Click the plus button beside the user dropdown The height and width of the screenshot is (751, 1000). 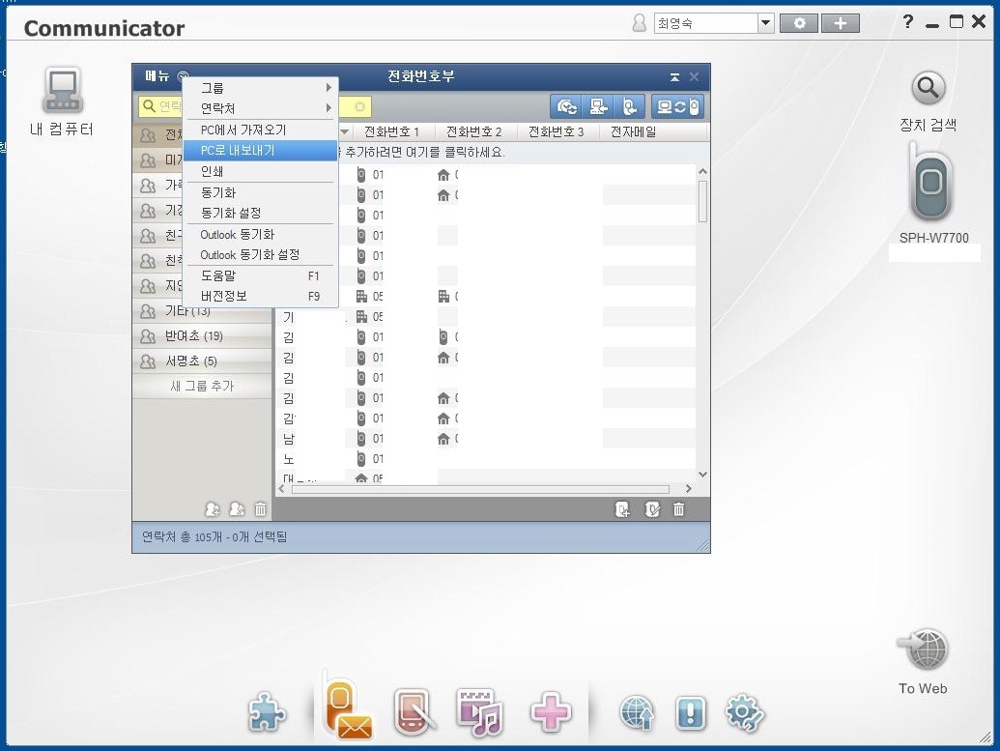pos(841,23)
